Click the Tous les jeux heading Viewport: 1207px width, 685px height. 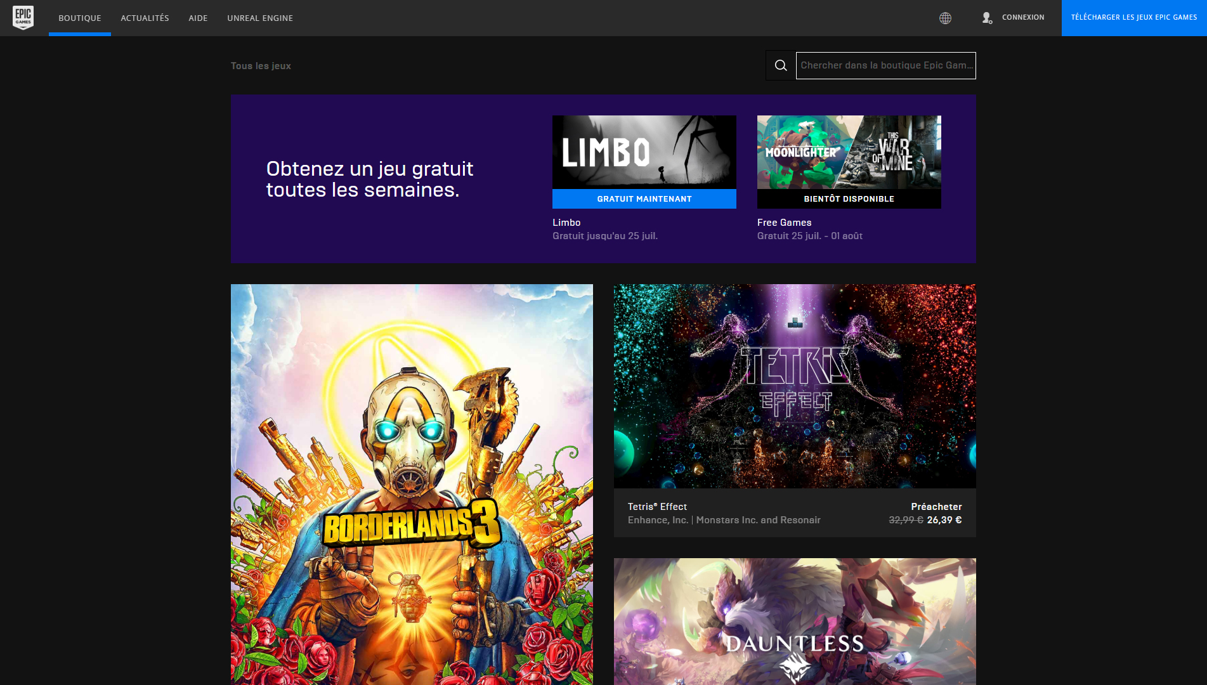[261, 66]
